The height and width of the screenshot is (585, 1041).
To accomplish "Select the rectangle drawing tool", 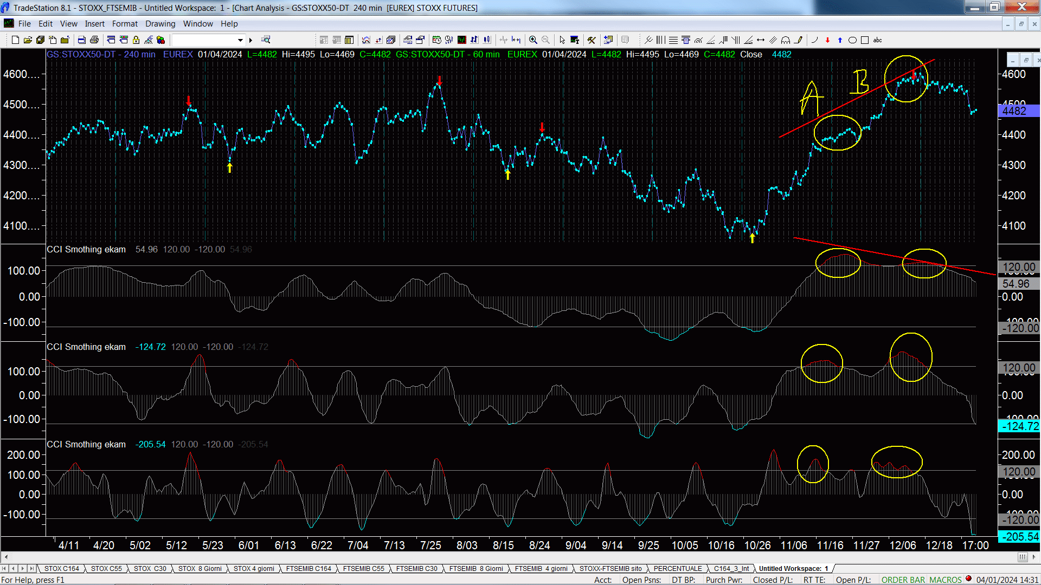I will (x=865, y=40).
